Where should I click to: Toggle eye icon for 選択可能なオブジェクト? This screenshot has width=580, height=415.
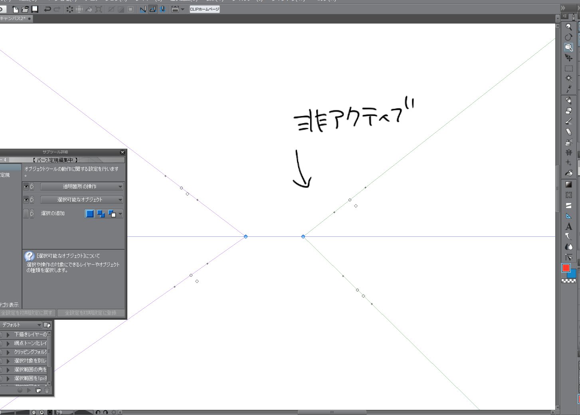click(x=26, y=200)
